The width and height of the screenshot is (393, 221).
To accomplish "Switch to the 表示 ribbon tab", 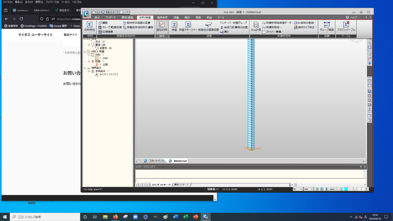I will [x=97, y=18].
